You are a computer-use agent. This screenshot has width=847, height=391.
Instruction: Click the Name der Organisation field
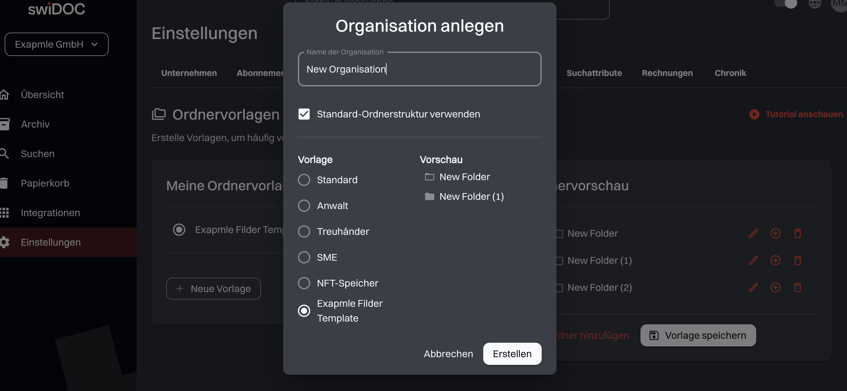pyautogui.click(x=419, y=69)
